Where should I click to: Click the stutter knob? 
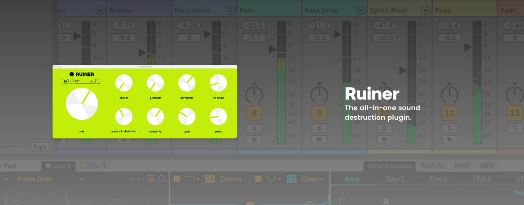click(123, 83)
